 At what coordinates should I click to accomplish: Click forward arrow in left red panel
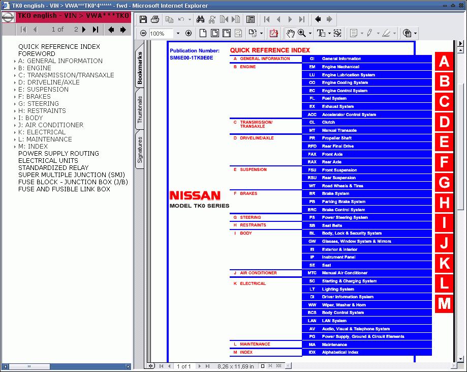click(x=122, y=30)
